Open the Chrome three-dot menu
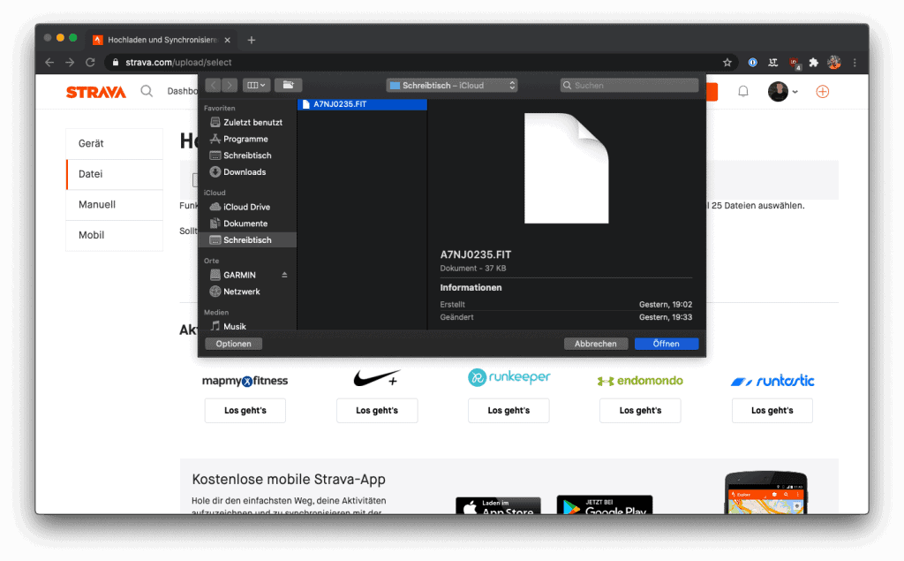 (x=855, y=63)
